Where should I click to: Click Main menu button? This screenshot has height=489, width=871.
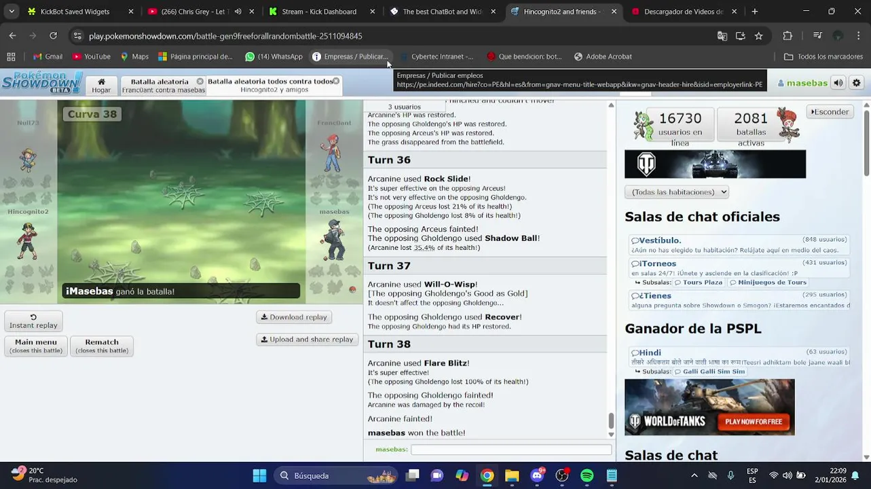pyautogui.click(x=36, y=346)
